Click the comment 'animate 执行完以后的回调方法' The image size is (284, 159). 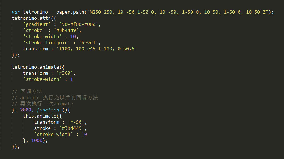pos(59,98)
